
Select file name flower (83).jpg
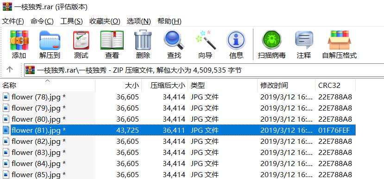click(x=38, y=152)
